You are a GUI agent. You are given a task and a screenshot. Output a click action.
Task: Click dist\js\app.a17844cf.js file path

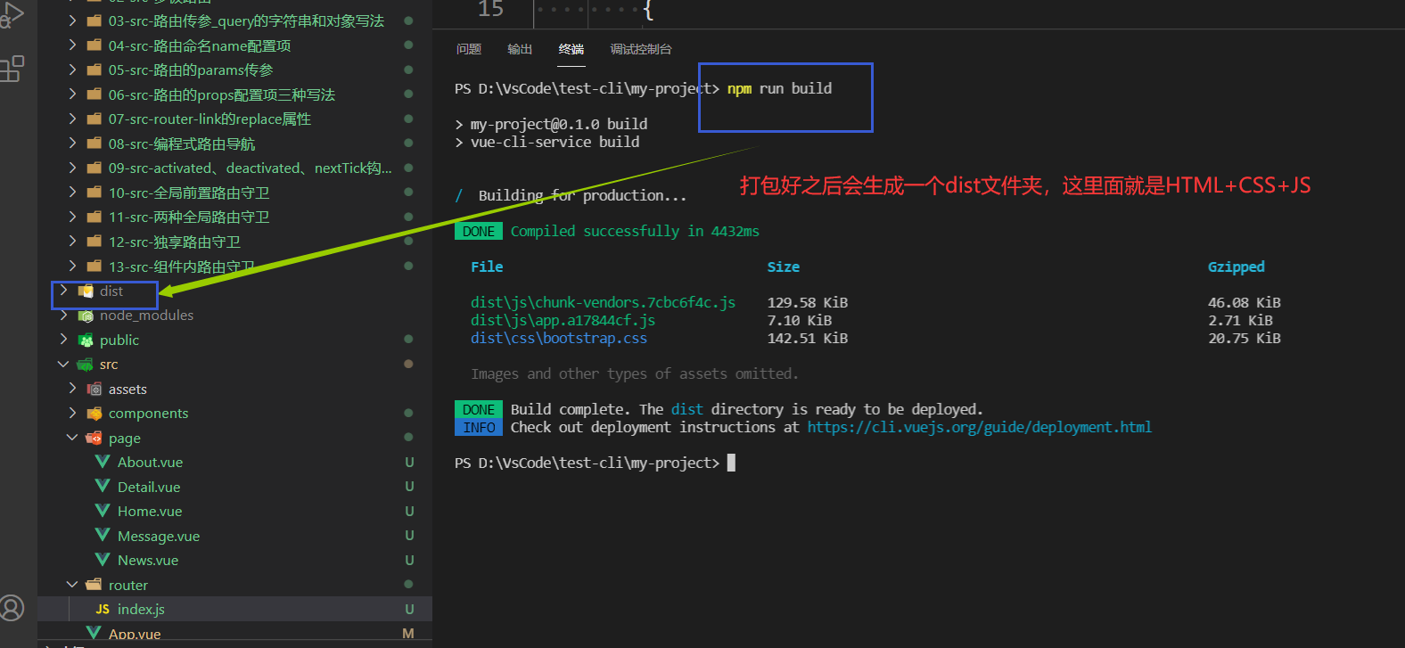[563, 320]
